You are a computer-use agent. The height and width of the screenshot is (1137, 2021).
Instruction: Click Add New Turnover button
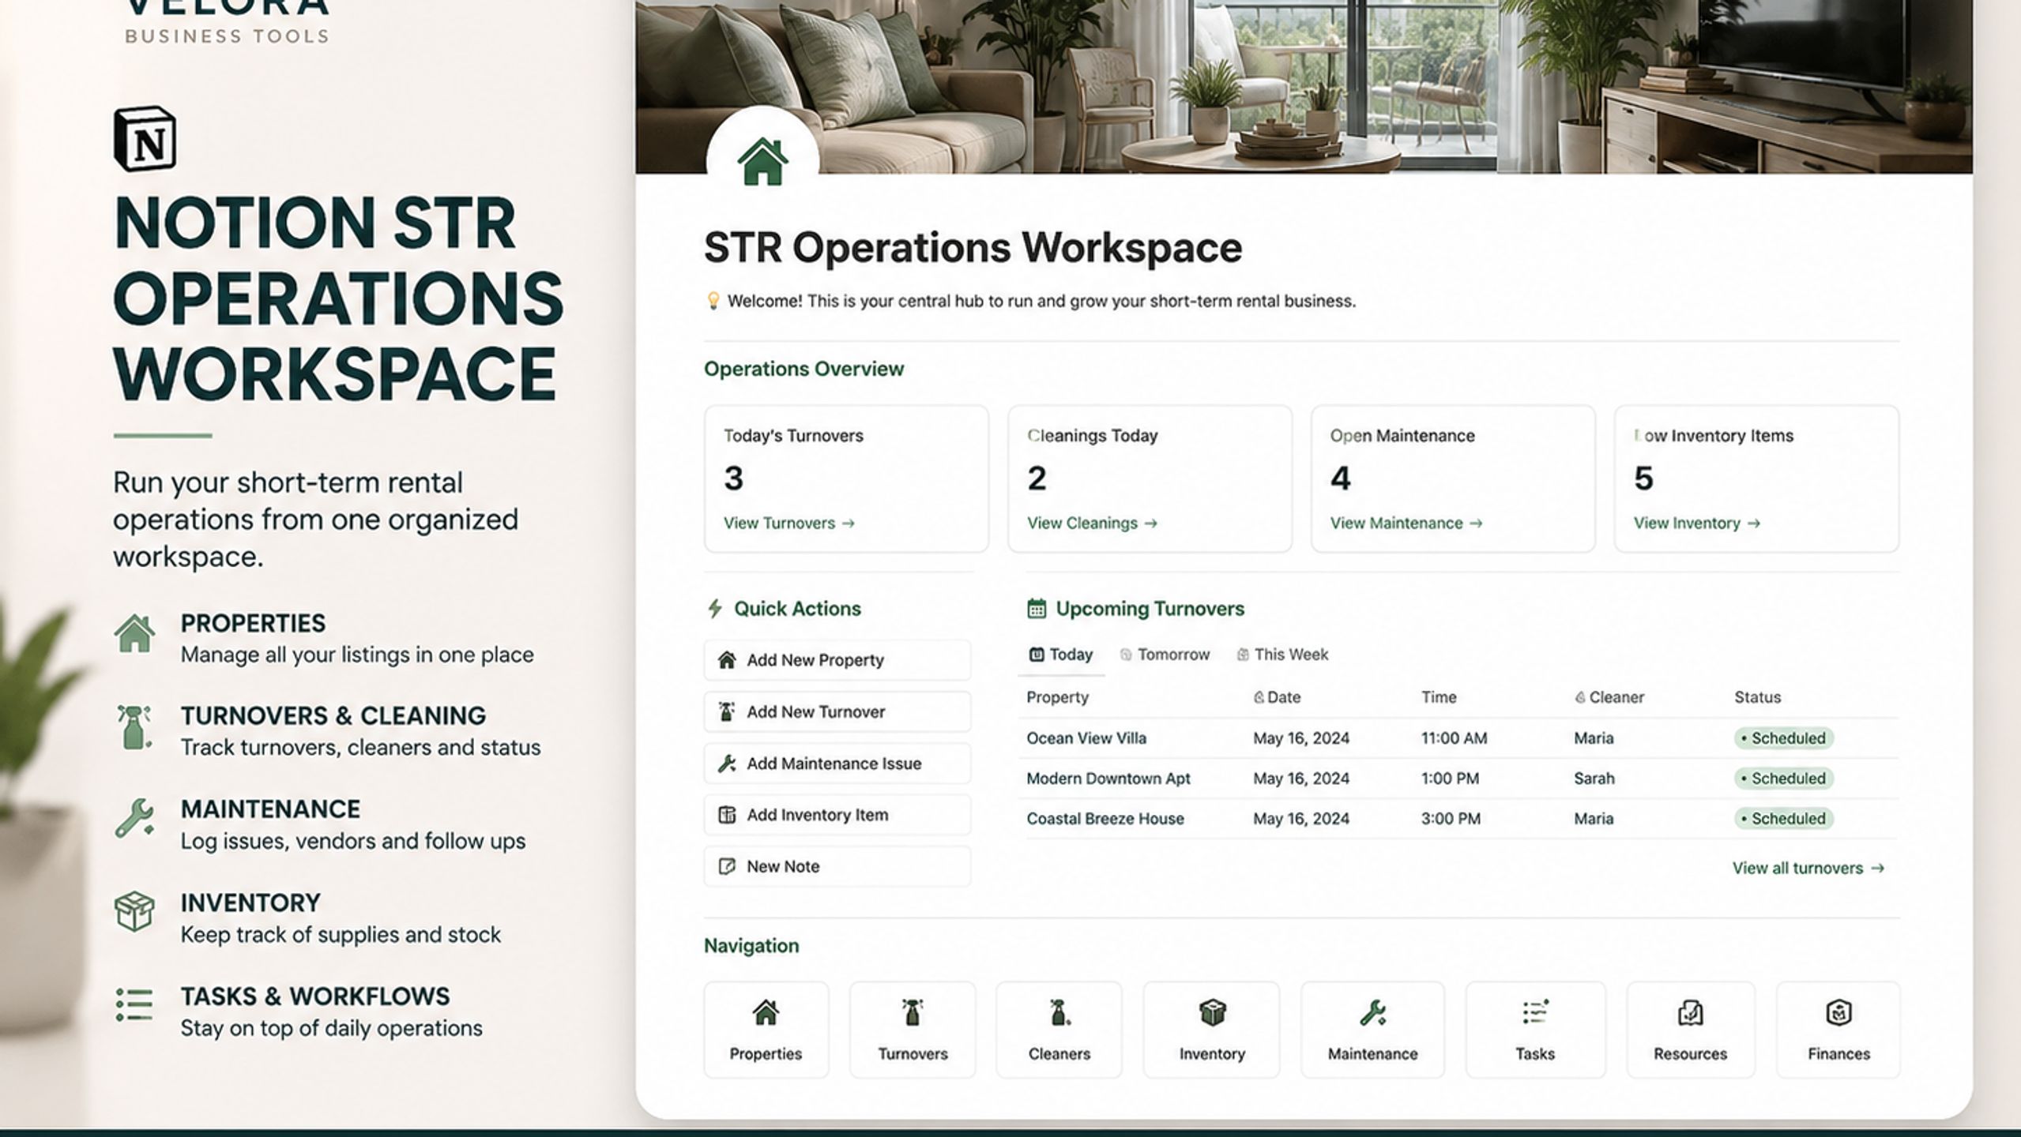[837, 711]
